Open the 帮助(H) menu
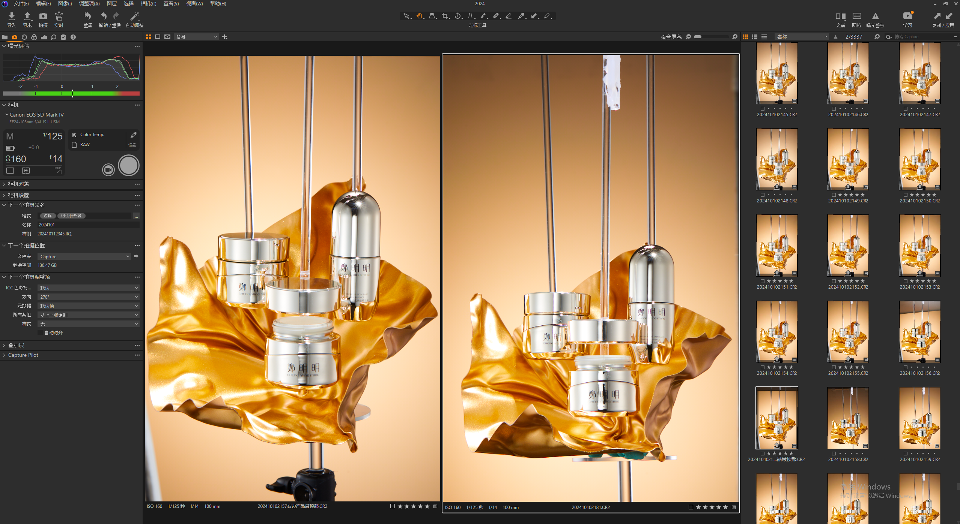The height and width of the screenshot is (524, 960). [218, 3]
